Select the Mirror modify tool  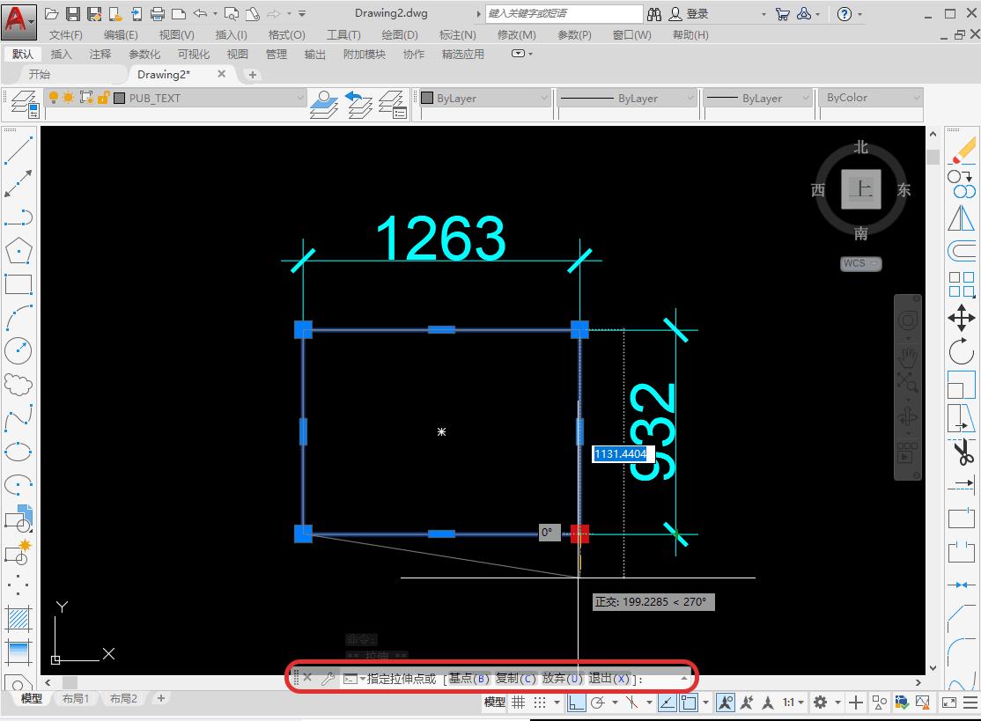click(962, 217)
